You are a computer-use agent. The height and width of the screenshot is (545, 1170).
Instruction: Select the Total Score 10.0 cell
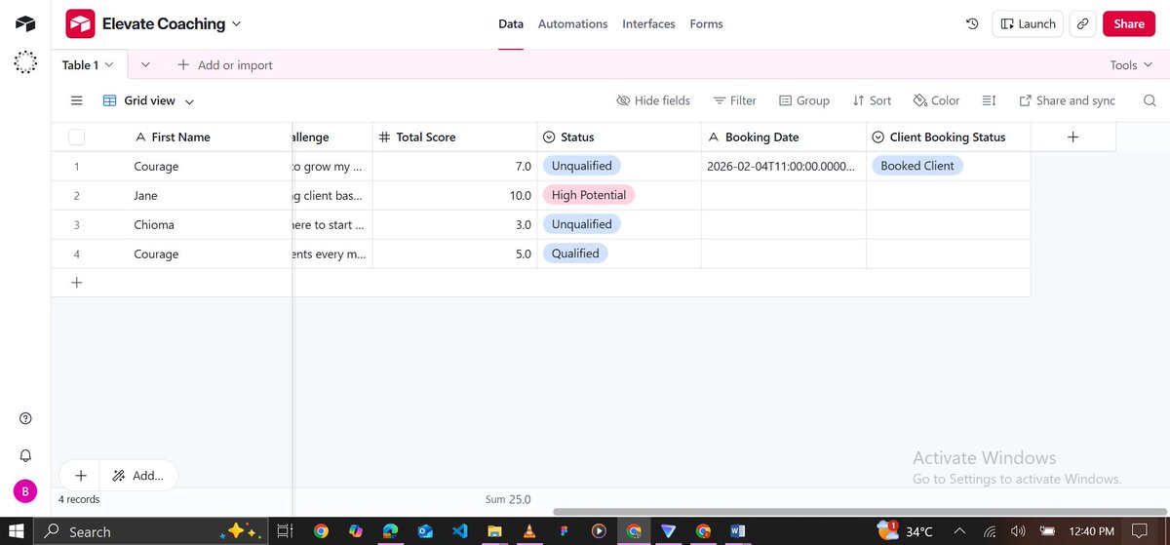455,195
